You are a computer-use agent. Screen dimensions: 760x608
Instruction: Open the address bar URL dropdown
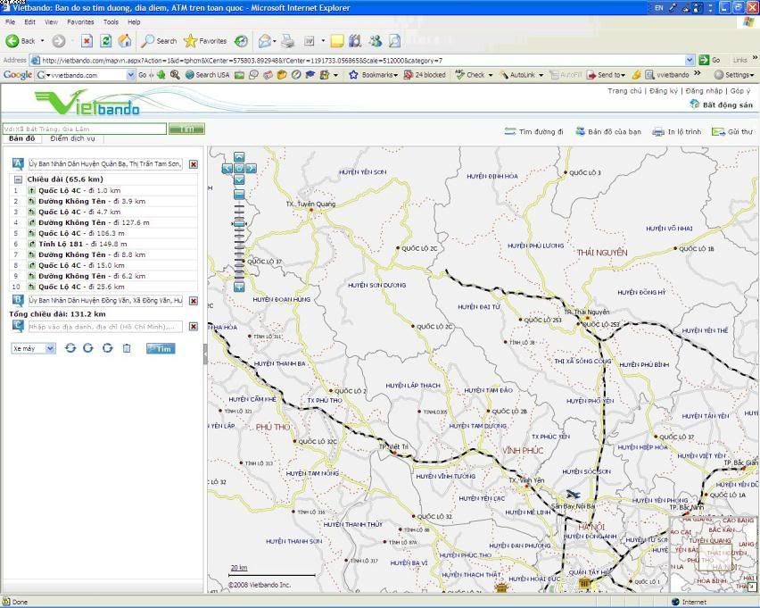pyautogui.click(x=690, y=60)
